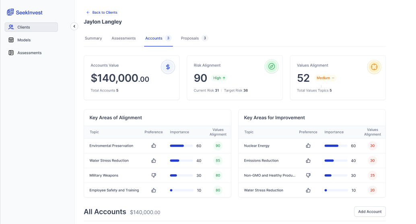Click the Assessments icon in sidebar
This screenshot has width=416, height=224.
11,53
